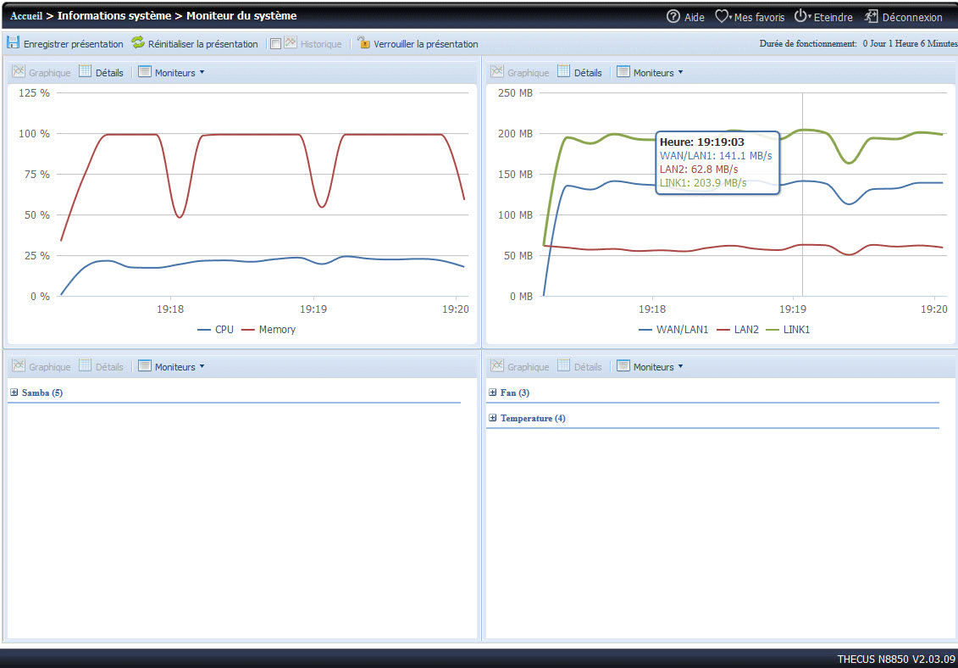The height and width of the screenshot is (668, 958).
Task: Click the '100 %' axis label
Action: click(34, 133)
